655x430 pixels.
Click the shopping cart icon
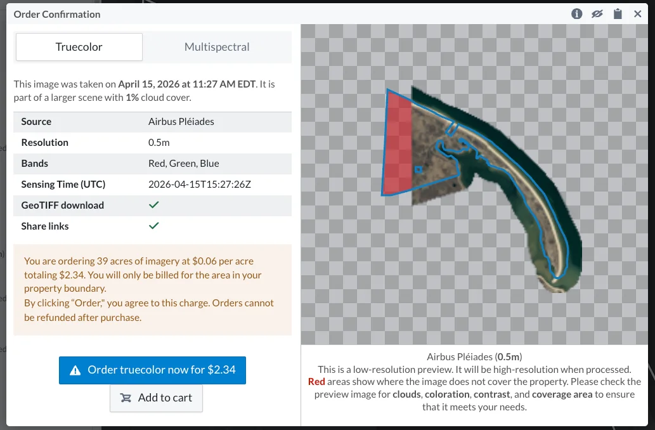pos(126,398)
